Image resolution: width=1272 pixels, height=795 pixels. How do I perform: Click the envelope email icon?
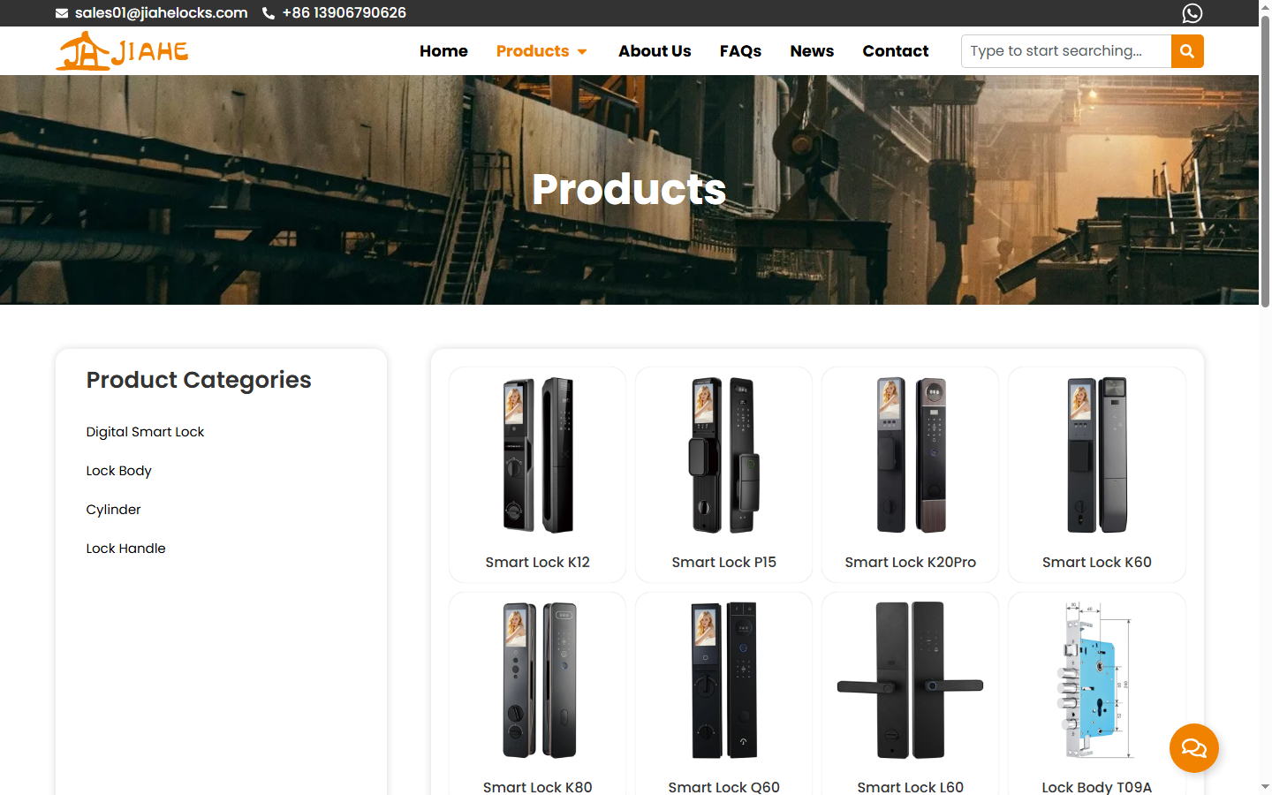62,13
